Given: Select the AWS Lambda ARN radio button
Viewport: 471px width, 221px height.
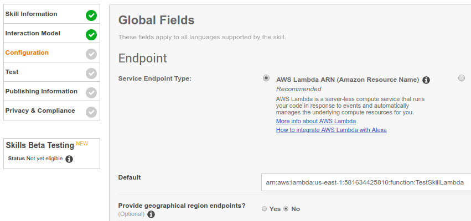Looking at the screenshot, I should 266,78.
